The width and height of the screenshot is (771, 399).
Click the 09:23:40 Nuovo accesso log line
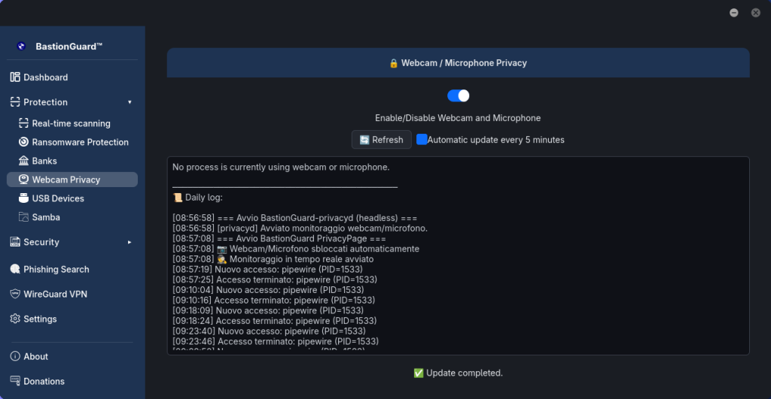(x=269, y=331)
